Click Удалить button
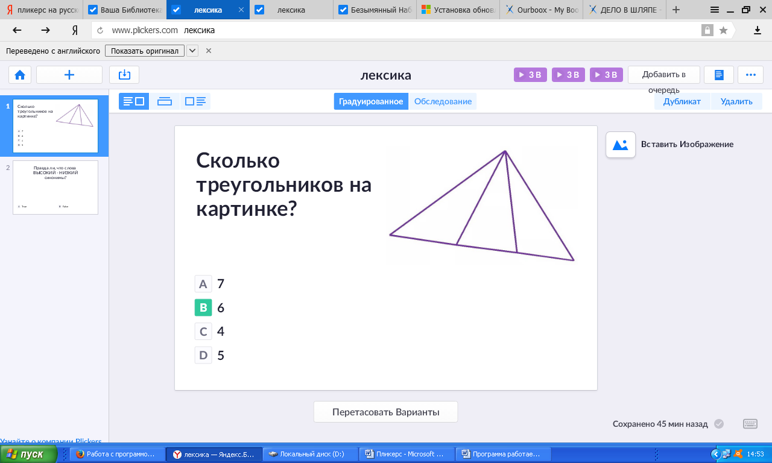 tap(736, 101)
